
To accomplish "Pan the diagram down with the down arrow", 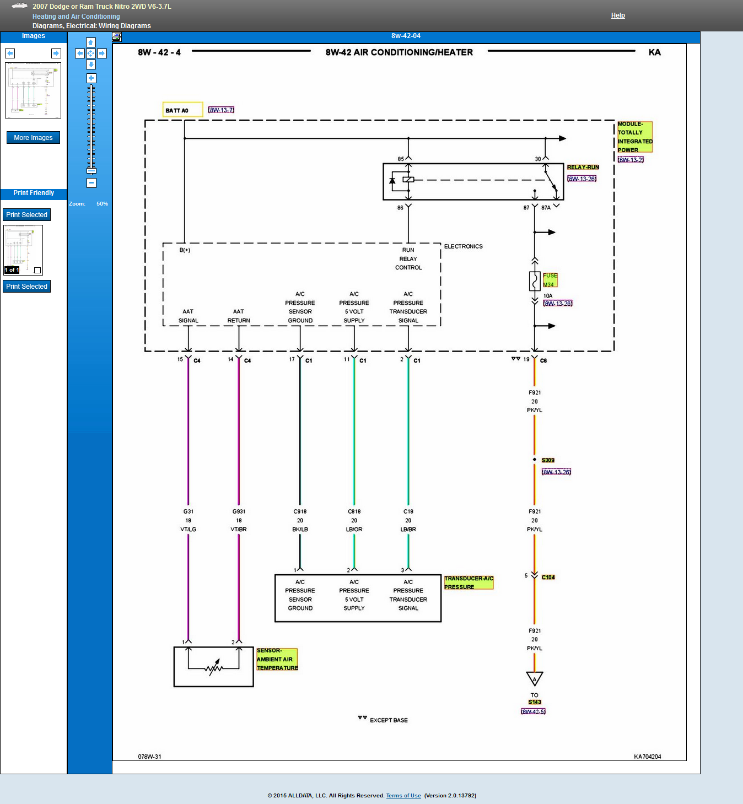I will (91, 64).
